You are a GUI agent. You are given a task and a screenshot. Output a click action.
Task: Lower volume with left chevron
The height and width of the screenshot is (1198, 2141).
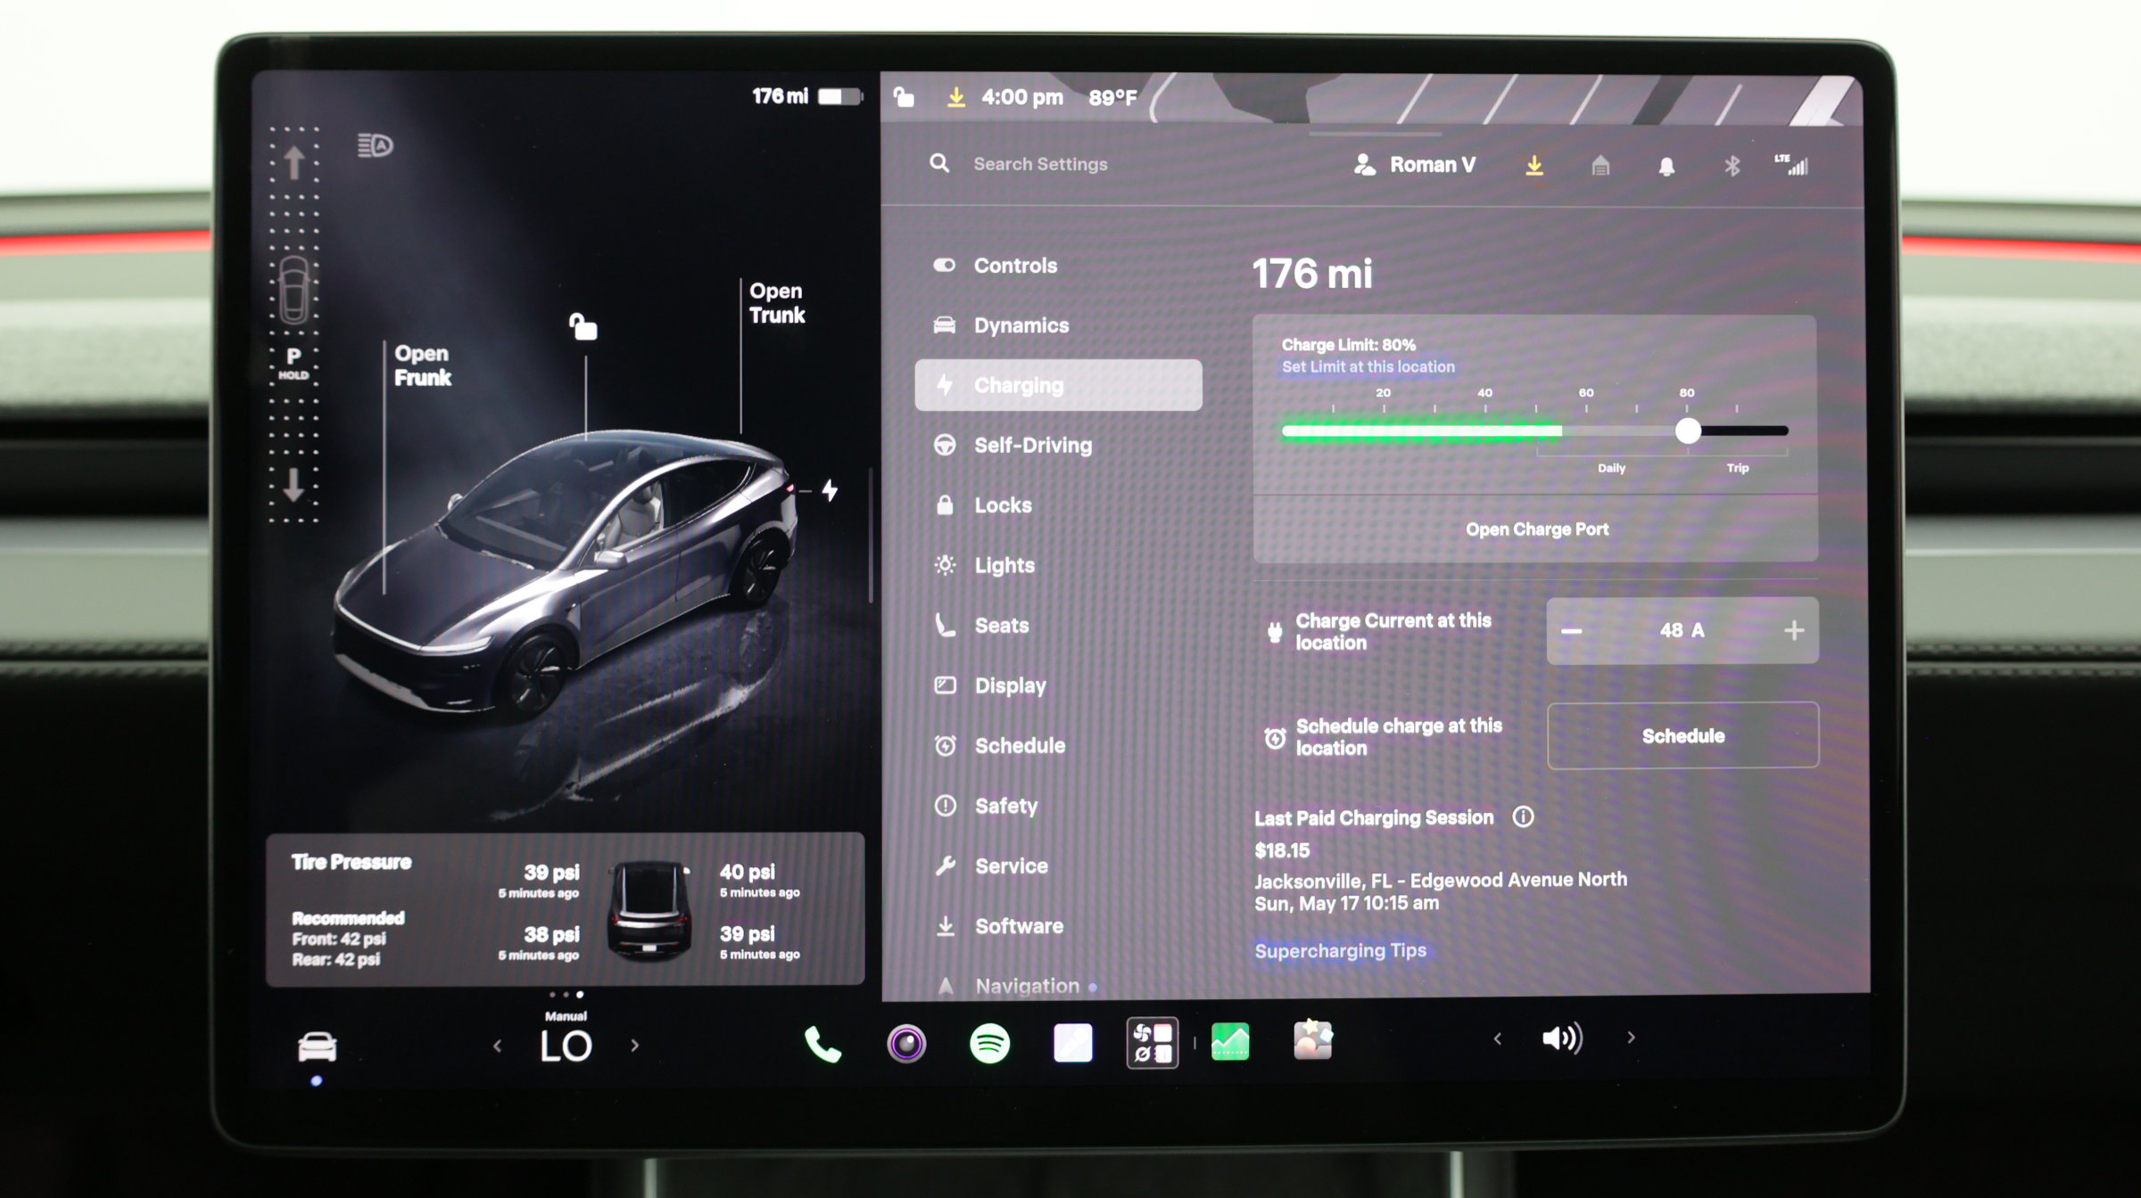1498,1038
